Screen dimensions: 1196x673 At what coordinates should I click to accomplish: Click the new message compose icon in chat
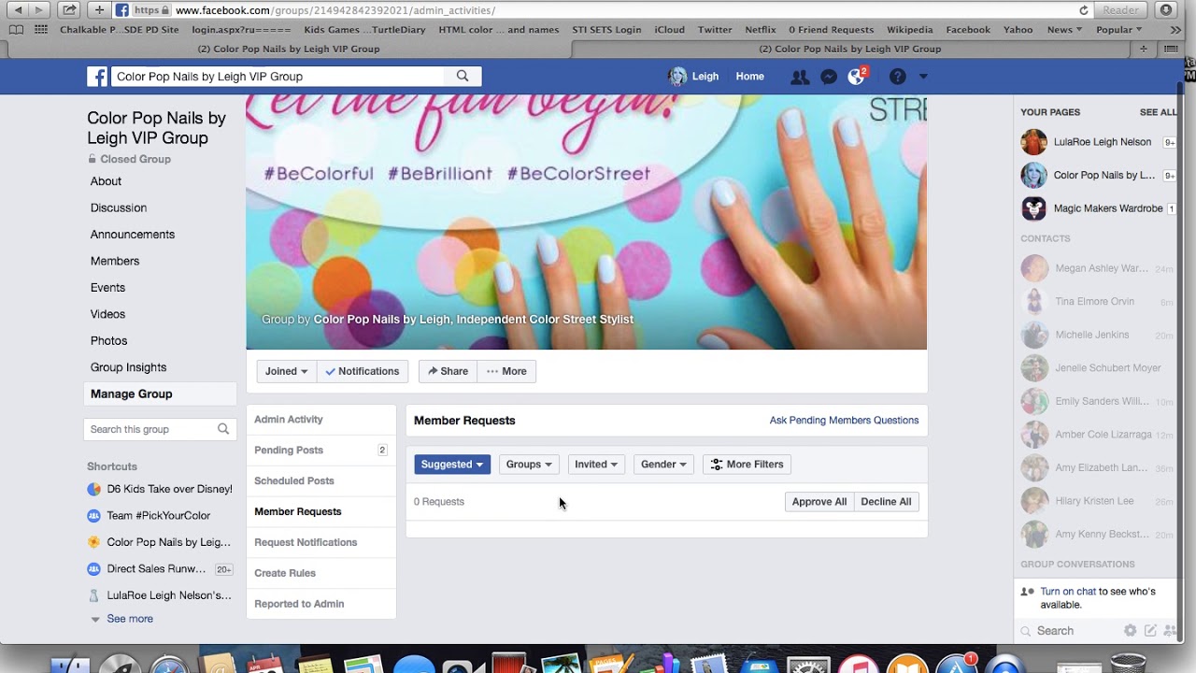pyautogui.click(x=1150, y=631)
